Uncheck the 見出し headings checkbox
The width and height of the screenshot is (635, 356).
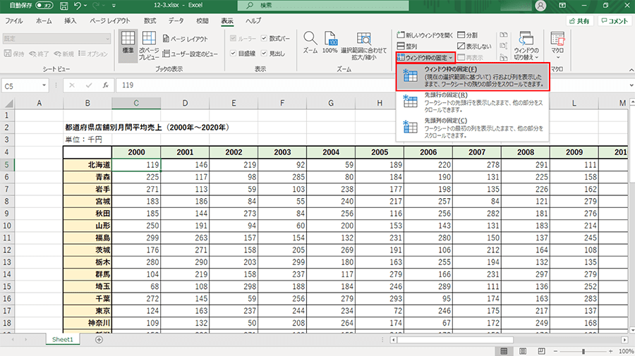264,53
